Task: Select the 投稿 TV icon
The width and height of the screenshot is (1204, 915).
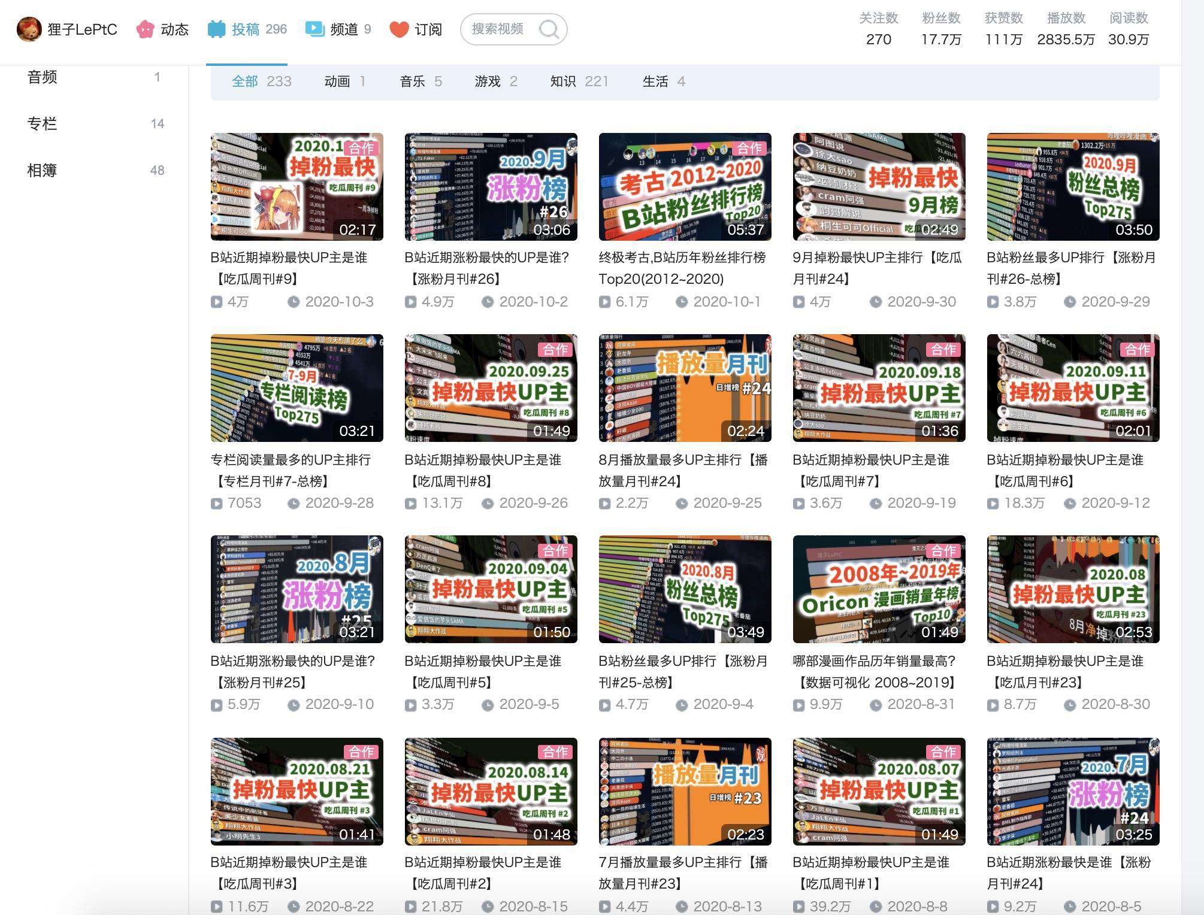Action: 216,29
